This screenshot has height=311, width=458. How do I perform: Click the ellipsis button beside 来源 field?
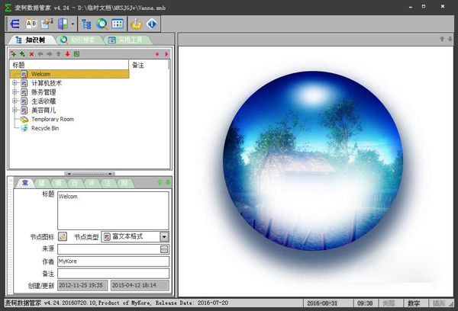(164, 249)
